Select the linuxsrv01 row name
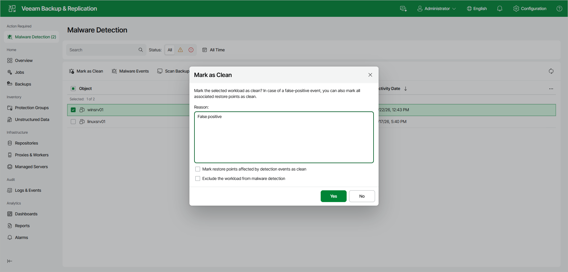 pos(96,122)
